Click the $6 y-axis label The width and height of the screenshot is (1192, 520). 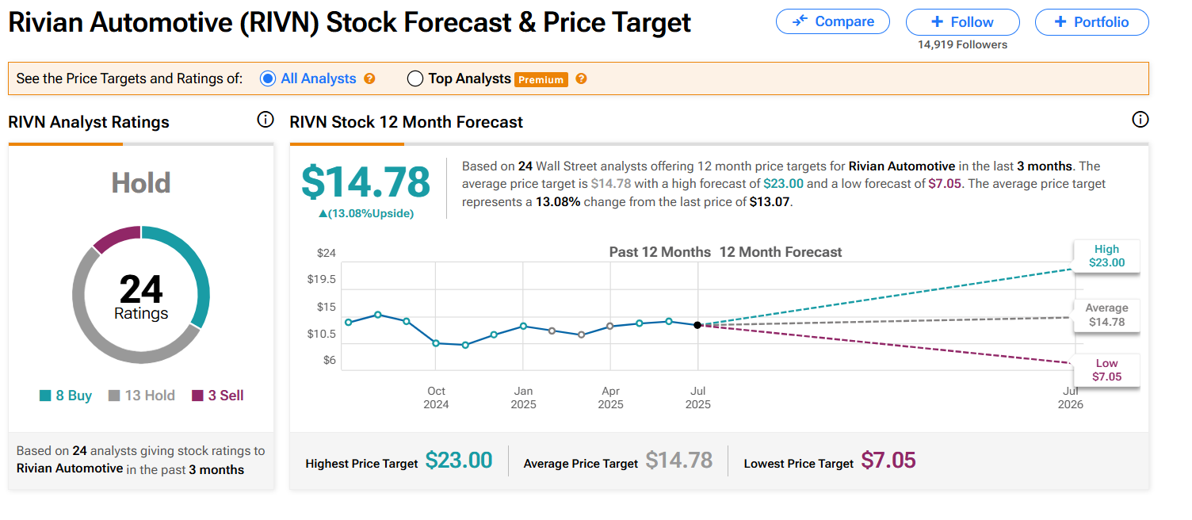[329, 360]
